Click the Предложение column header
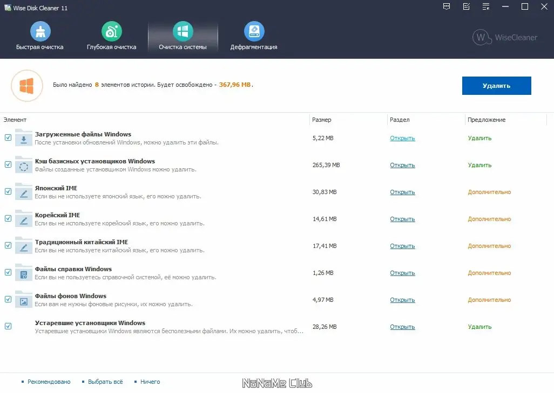Image resolution: width=554 pixels, height=393 pixels. [506, 120]
